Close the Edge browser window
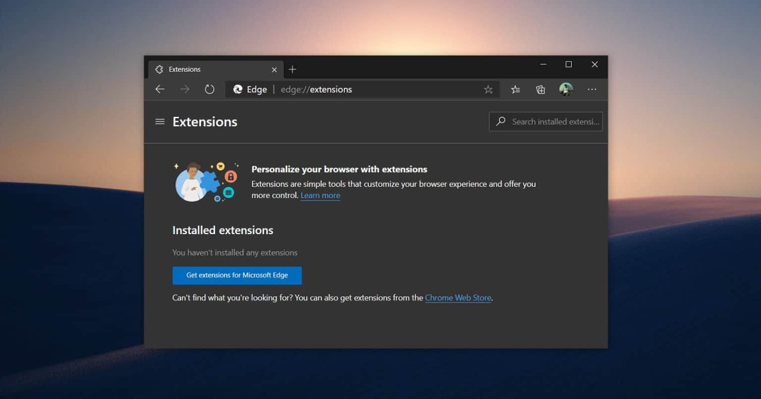The image size is (761, 399). tap(595, 64)
